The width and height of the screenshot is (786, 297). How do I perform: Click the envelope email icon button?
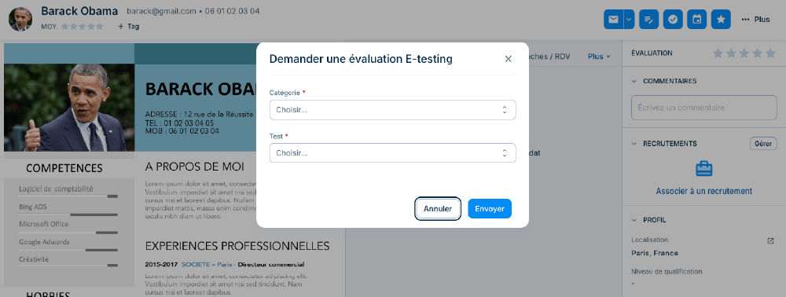coord(613,20)
